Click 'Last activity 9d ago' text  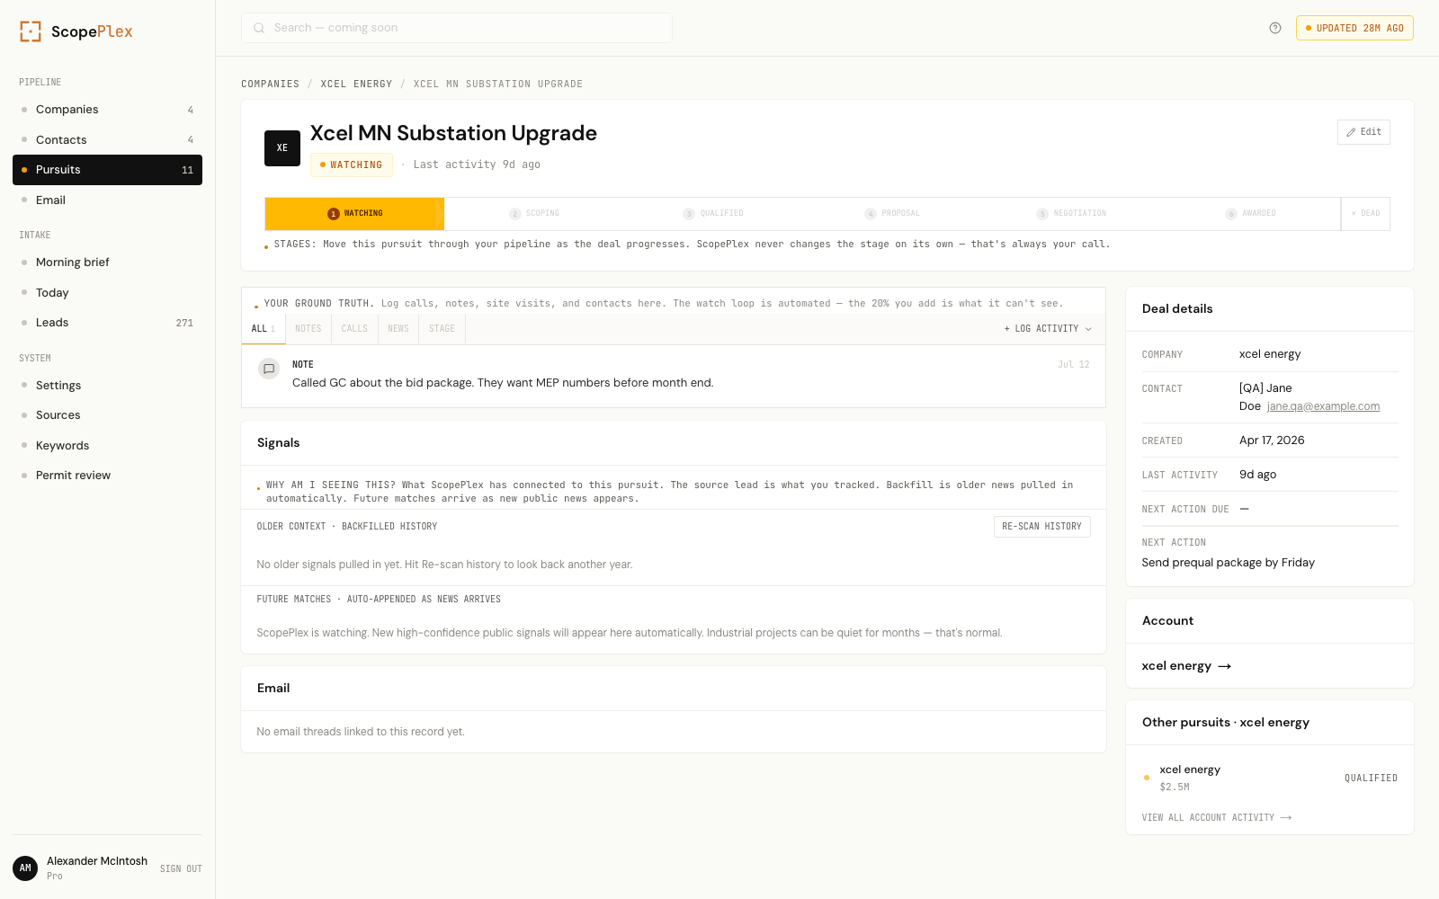tap(477, 165)
